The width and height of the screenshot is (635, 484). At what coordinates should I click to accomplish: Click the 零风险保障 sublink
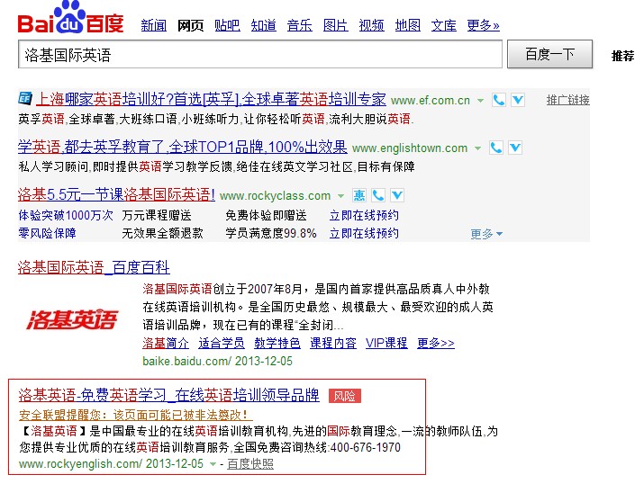pyautogui.click(x=47, y=233)
